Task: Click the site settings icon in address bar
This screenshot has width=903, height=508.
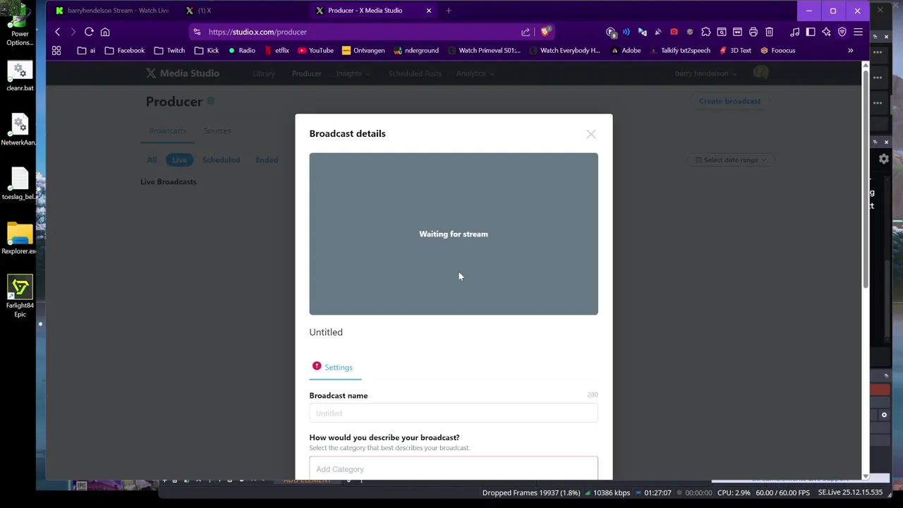Action: tap(197, 32)
